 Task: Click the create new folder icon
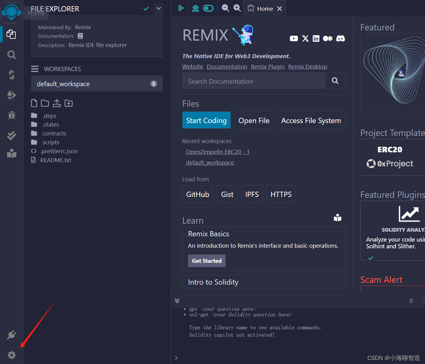pos(45,103)
